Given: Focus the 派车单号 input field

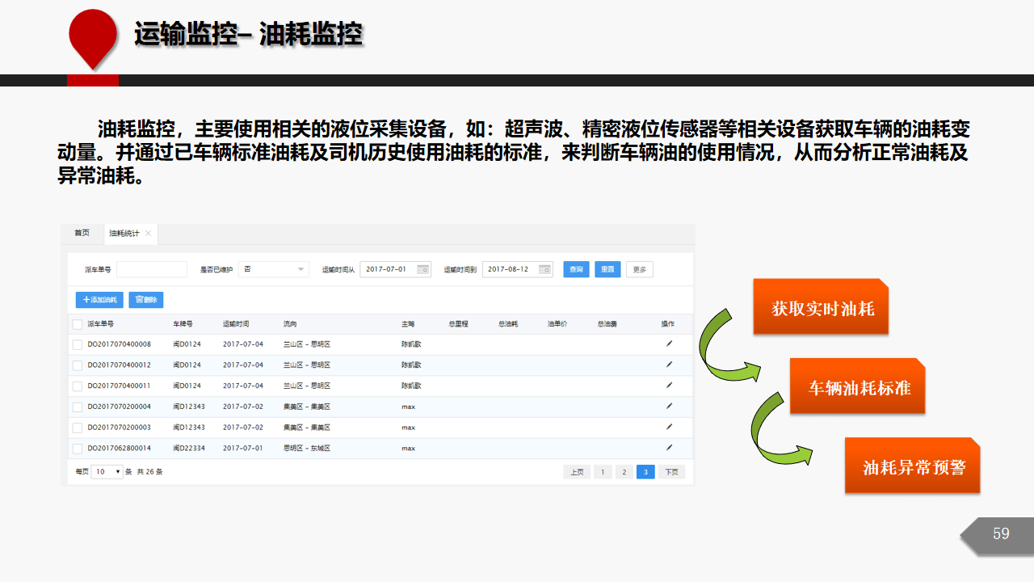Looking at the screenshot, I should [x=152, y=269].
